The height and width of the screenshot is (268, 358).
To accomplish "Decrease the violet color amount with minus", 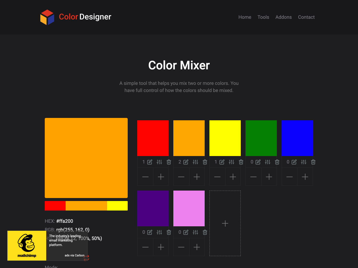I will pyautogui.click(x=181, y=247).
